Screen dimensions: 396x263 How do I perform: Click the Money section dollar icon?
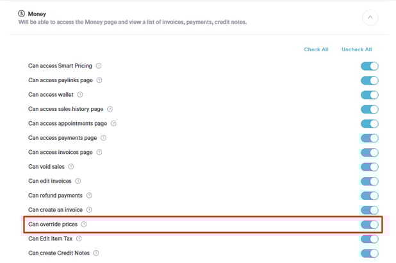click(x=22, y=13)
